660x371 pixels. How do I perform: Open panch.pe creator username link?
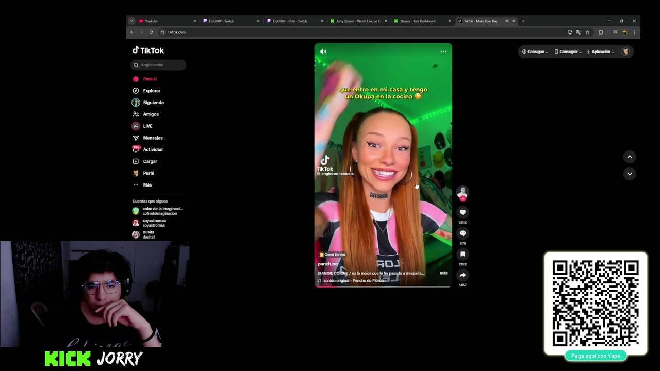pyautogui.click(x=328, y=264)
